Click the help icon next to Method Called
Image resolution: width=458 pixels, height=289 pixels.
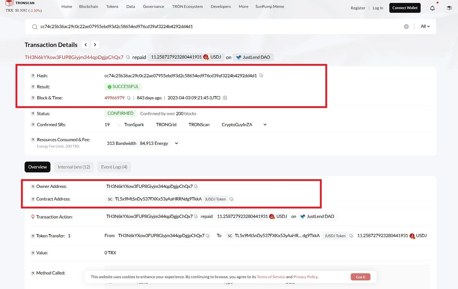click(x=33, y=273)
